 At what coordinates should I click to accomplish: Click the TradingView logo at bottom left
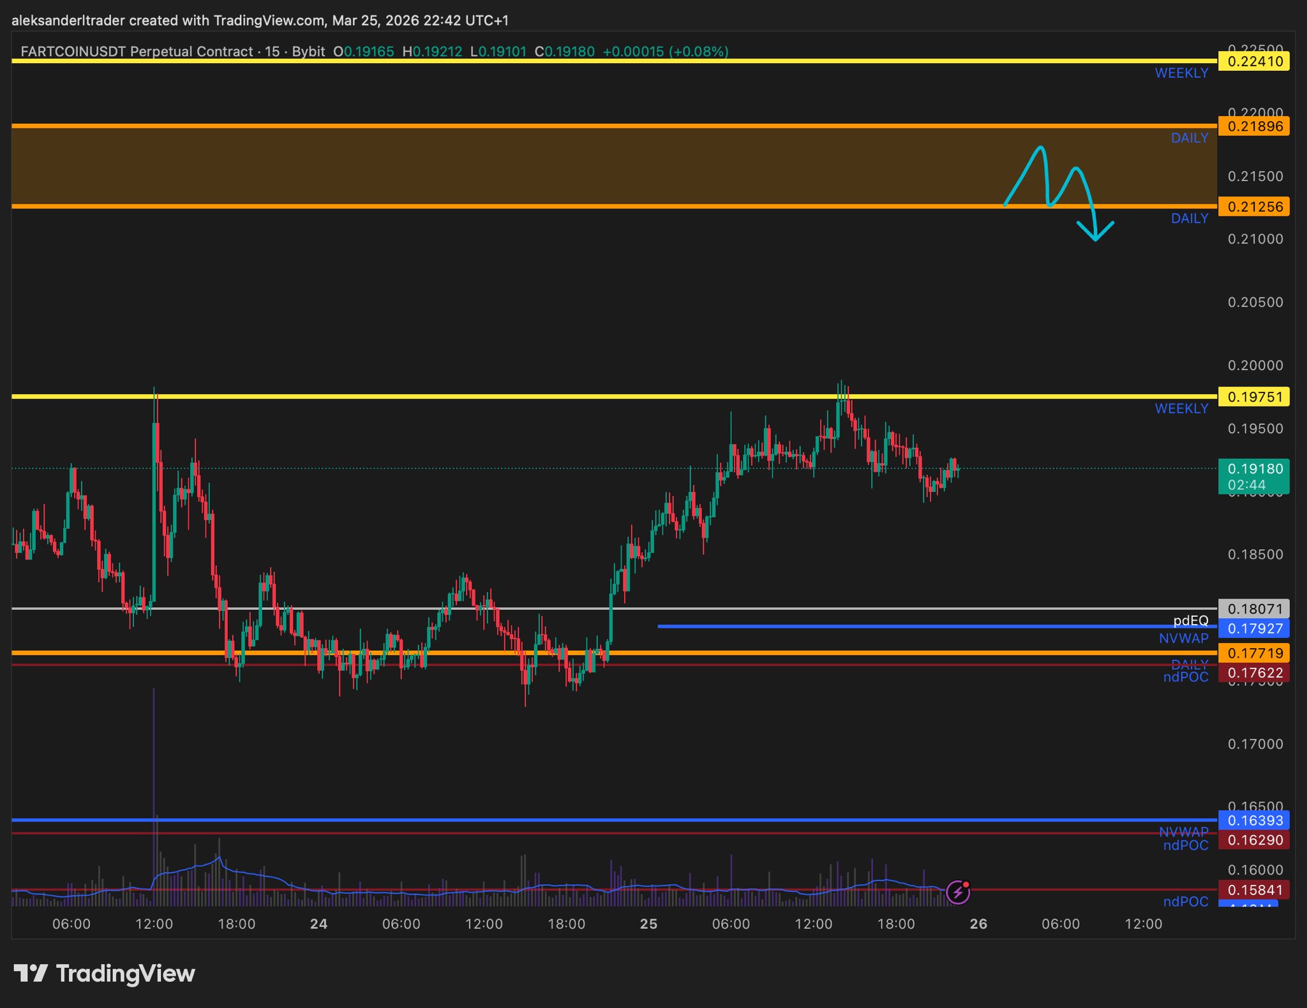click(105, 974)
